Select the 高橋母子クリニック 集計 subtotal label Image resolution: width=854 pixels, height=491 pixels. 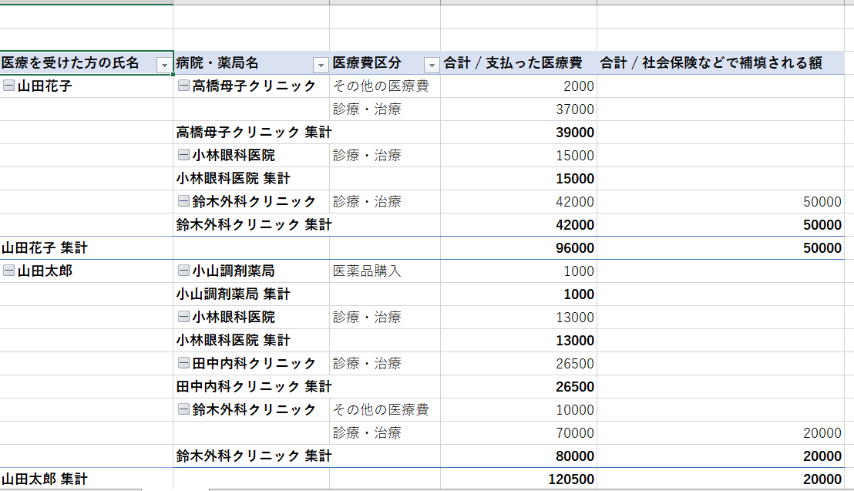(x=254, y=133)
